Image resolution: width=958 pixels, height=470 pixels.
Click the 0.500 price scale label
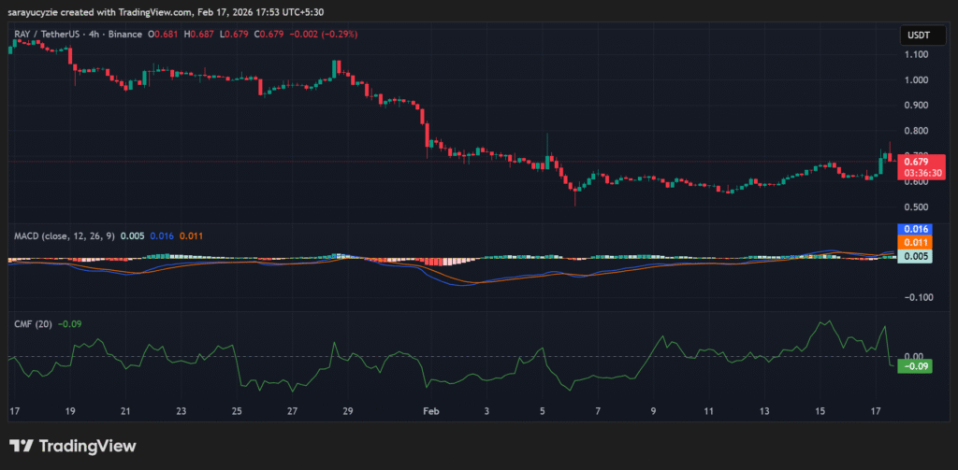pyautogui.click(x=916, y=207)
